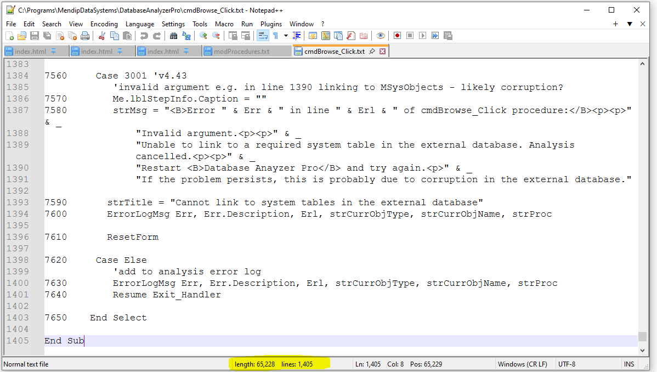
Task: Print the document using the printer icon
Action: 85,36
